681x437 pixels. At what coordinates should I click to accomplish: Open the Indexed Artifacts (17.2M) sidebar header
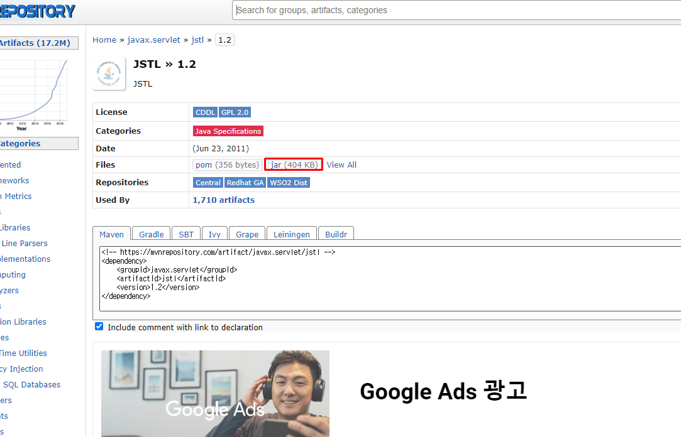coord(38,43)
